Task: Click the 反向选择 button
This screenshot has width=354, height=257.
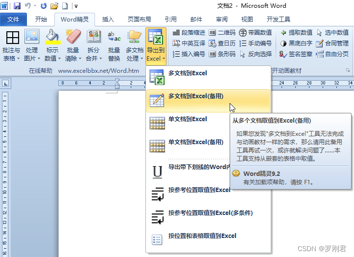Action: click(x=256, y=54)
